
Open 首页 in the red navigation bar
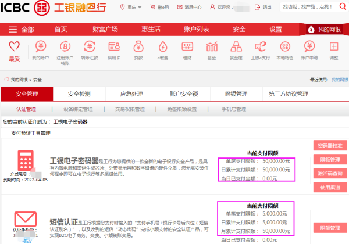pos(60,29)
